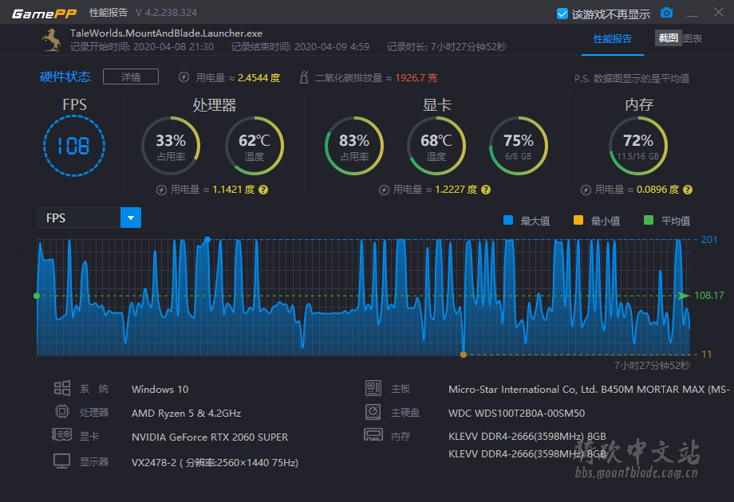734x502 pixels.
Task: Click the Mount and Blade horse game icon
Action: 52,40
